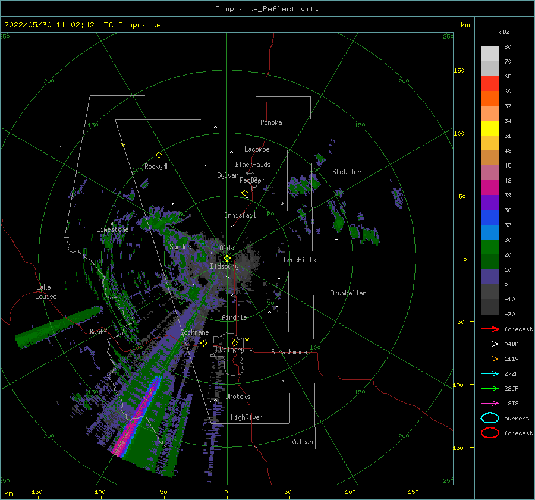The height and width of the screenshot is (500, 535).
Task: Click the dBZ legend heading
Action: (504, 32)
